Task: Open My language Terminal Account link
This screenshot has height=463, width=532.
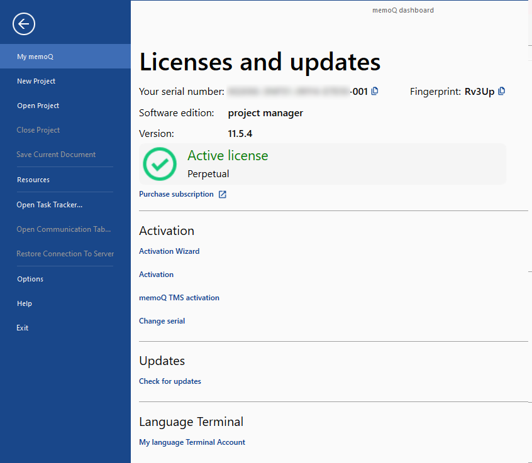Action: [x=192, y=442]
